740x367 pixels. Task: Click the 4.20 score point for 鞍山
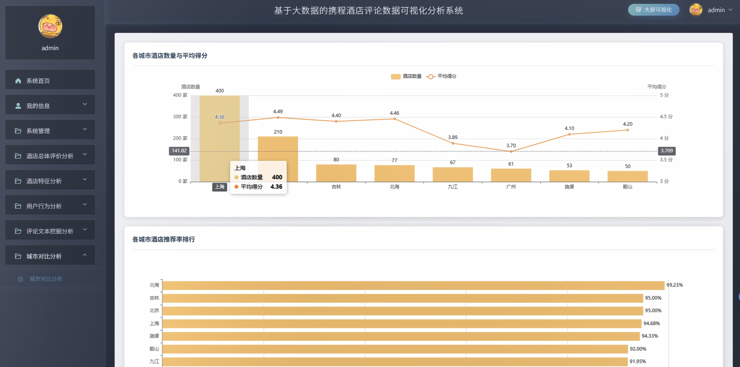click(628, 130)
